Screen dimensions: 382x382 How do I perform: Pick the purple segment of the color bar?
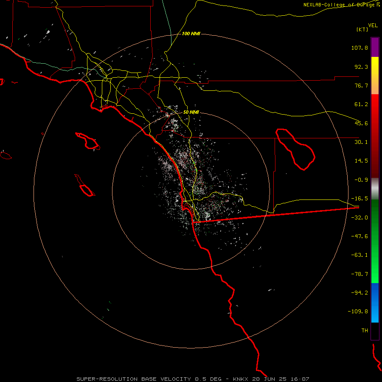pos(375,47)
